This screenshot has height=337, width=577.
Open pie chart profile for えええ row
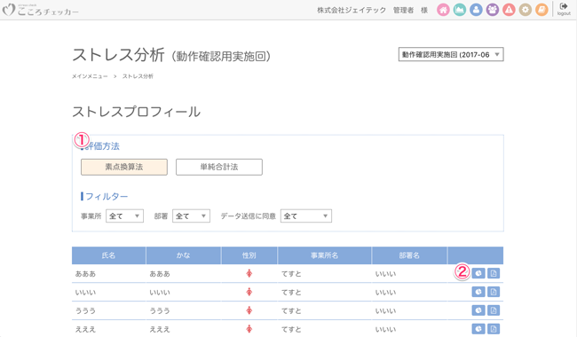pyautogui.click(x=478, y=328)
